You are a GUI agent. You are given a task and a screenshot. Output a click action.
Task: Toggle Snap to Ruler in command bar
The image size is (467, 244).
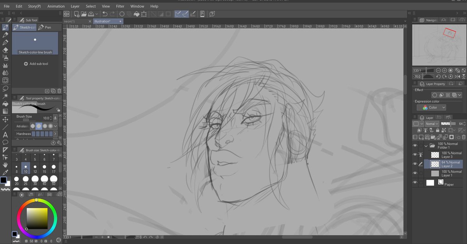(x=178, y=14)
